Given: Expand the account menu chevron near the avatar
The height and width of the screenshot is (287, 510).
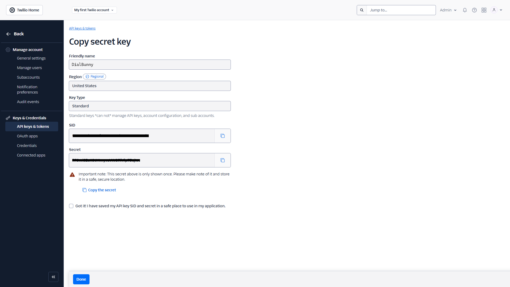Looking at the screenshot, I should tap(501, 10).
